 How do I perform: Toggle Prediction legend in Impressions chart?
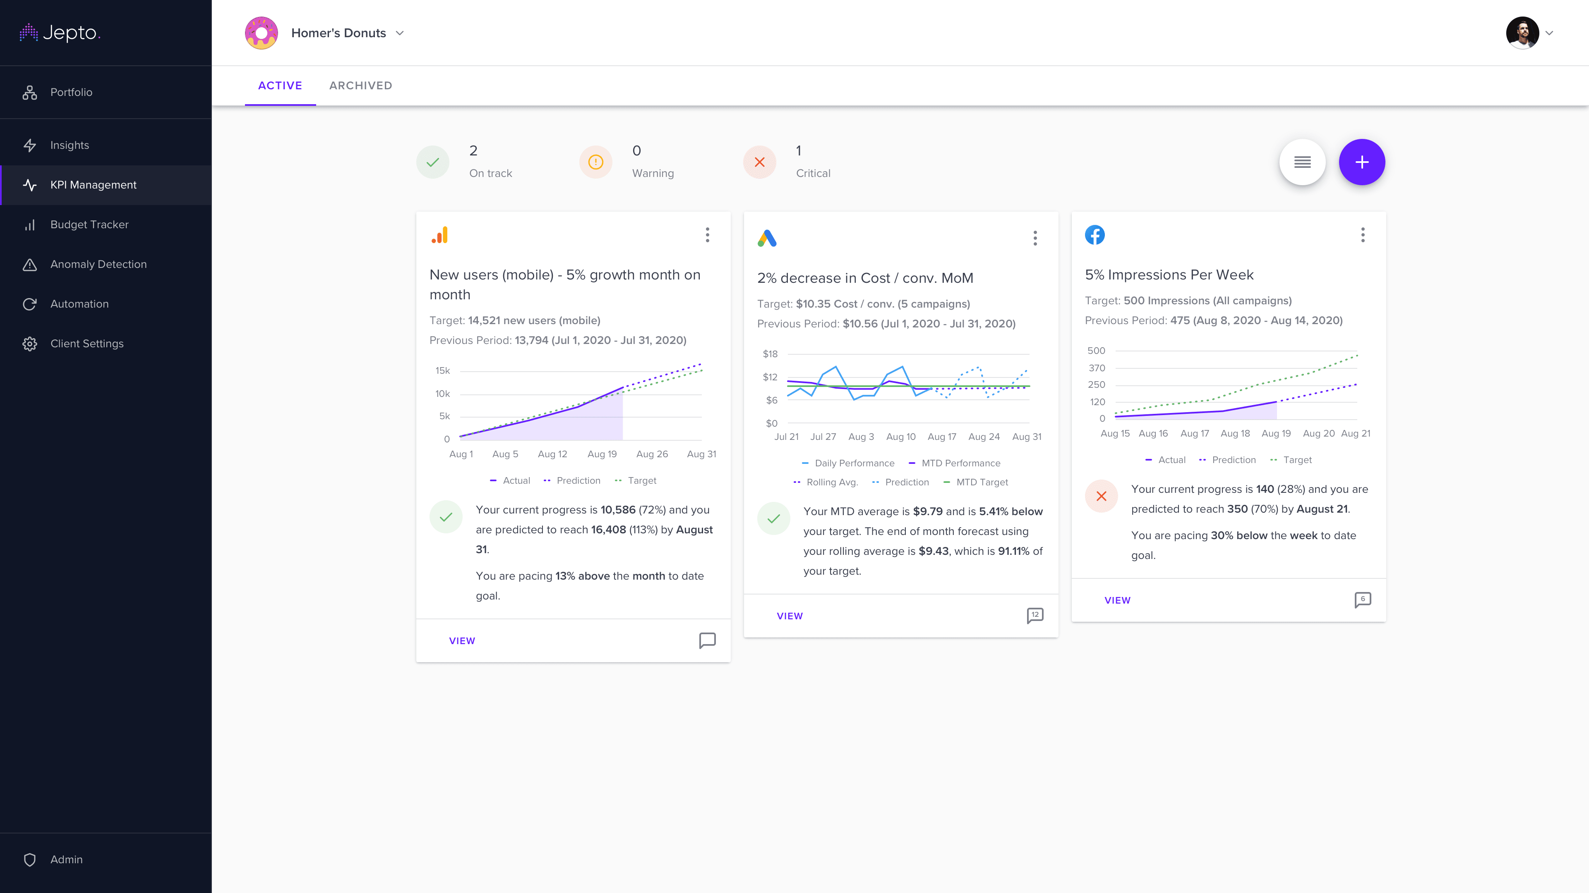point(1227,461)
